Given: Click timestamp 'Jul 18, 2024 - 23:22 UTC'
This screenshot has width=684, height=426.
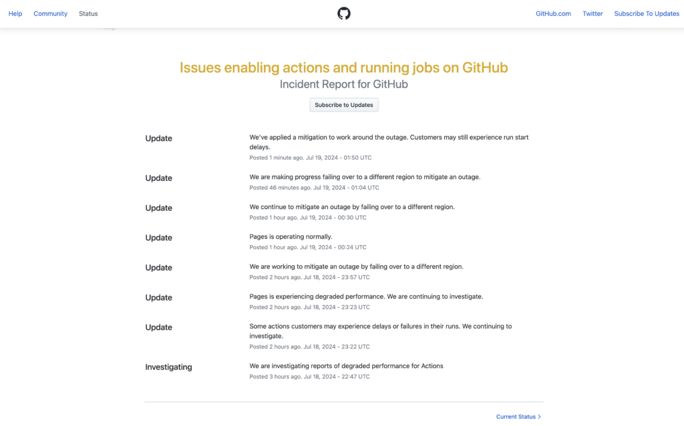Looking at the screenshot, I should click(337, 347).
